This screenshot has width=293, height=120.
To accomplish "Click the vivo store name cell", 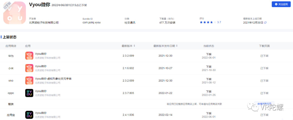I will pyautogui.click(x=11, y=81).
